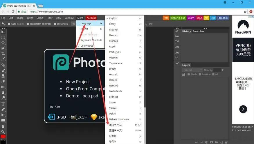Viewport: 254px width, 144px height.
Task: Click the NordVPN ad arrow button
Action: pyautogui.click(x=243, y=109)
